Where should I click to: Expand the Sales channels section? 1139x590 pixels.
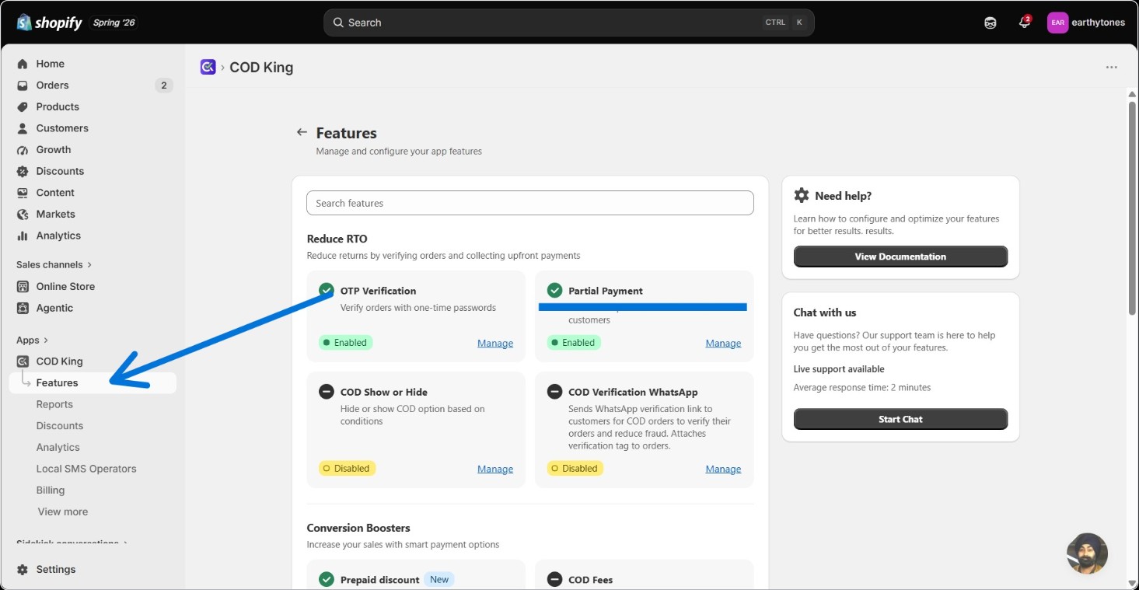pos(54,265)
